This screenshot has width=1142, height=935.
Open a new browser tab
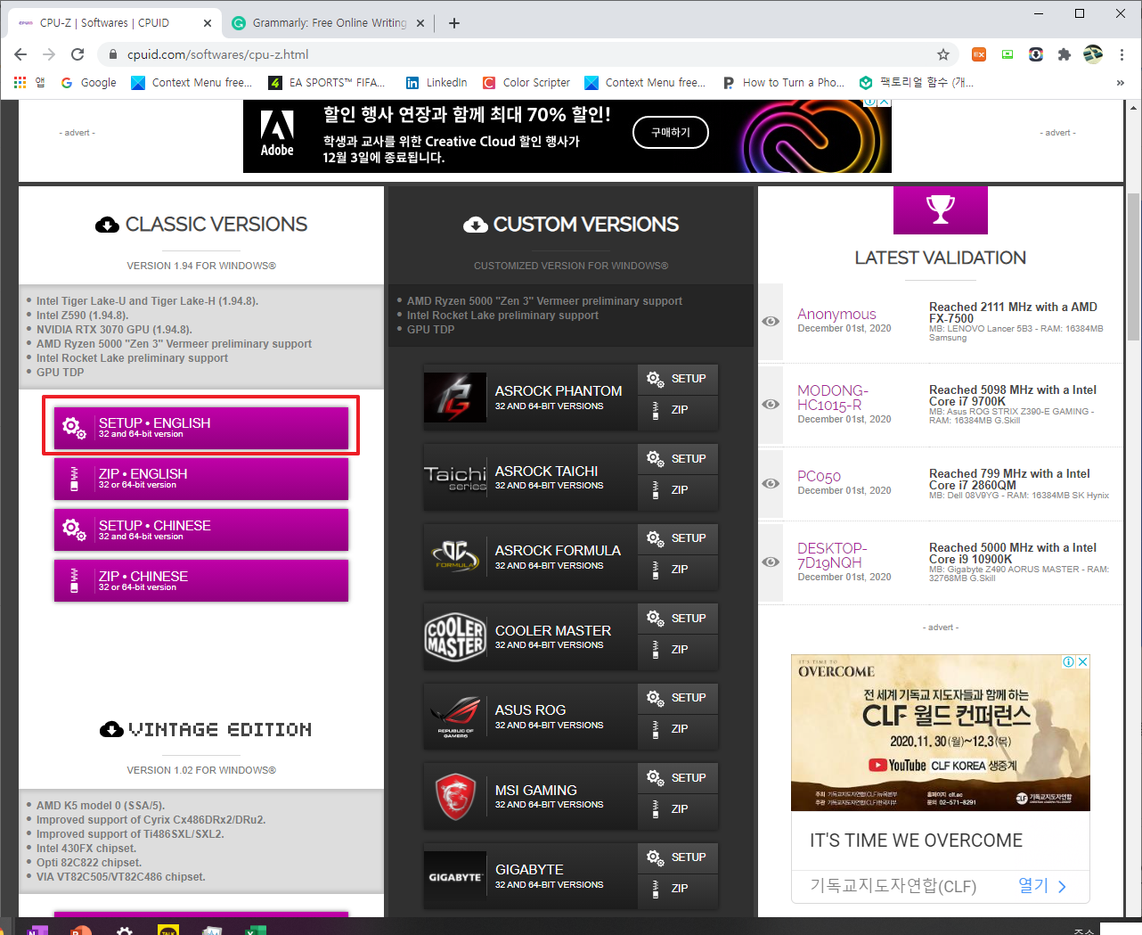click(x=454, y=23)
